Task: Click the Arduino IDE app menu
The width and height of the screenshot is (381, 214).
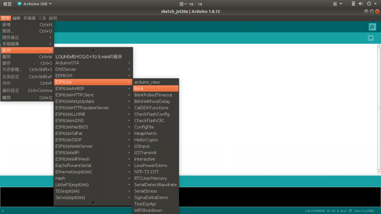Action: tap(34, 4)
